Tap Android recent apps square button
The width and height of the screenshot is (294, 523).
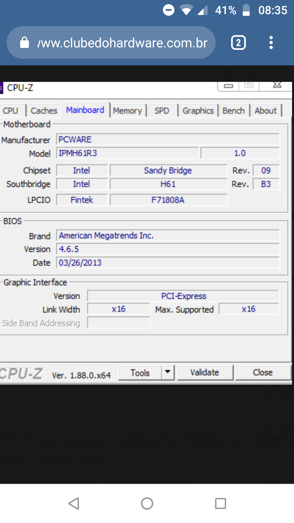(220, 503)
